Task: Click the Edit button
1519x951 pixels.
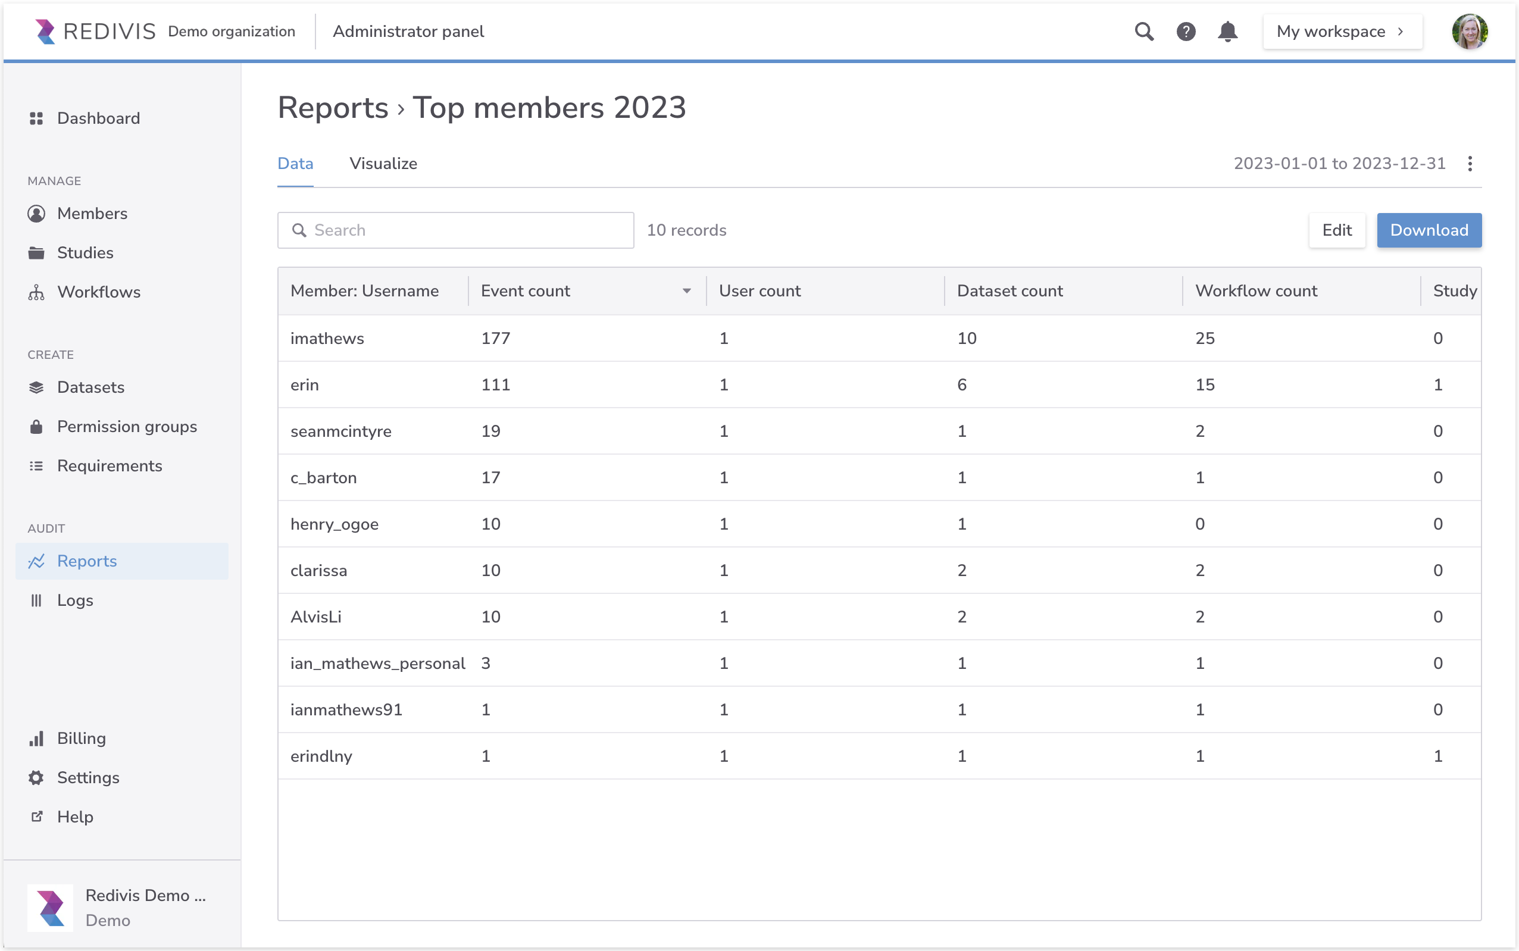Action: coord(1337,231)
